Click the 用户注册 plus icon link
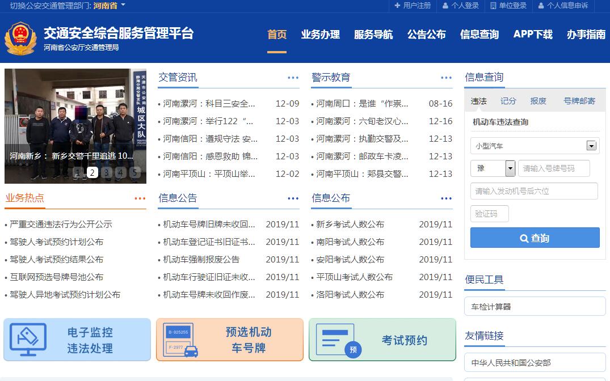 413,6
